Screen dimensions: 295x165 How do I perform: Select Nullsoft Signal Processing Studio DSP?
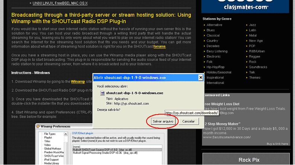coord(117,153)
